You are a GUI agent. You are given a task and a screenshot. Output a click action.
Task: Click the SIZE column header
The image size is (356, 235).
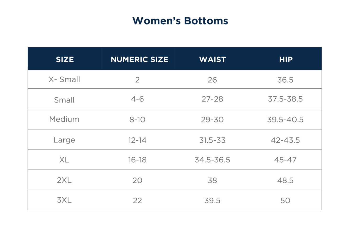[x=65, y=59]
